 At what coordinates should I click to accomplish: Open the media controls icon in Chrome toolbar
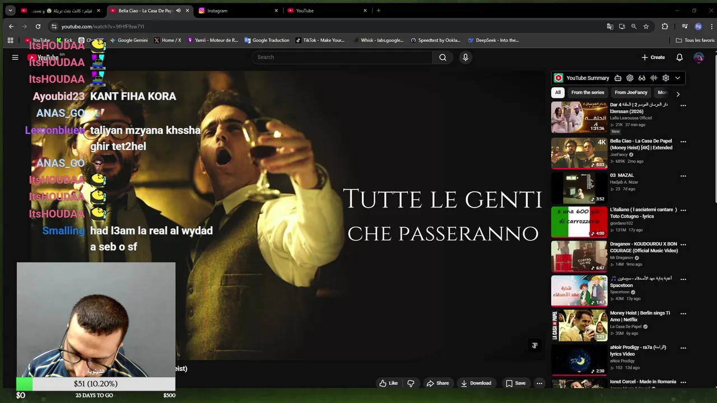click(x=685, y=26)
